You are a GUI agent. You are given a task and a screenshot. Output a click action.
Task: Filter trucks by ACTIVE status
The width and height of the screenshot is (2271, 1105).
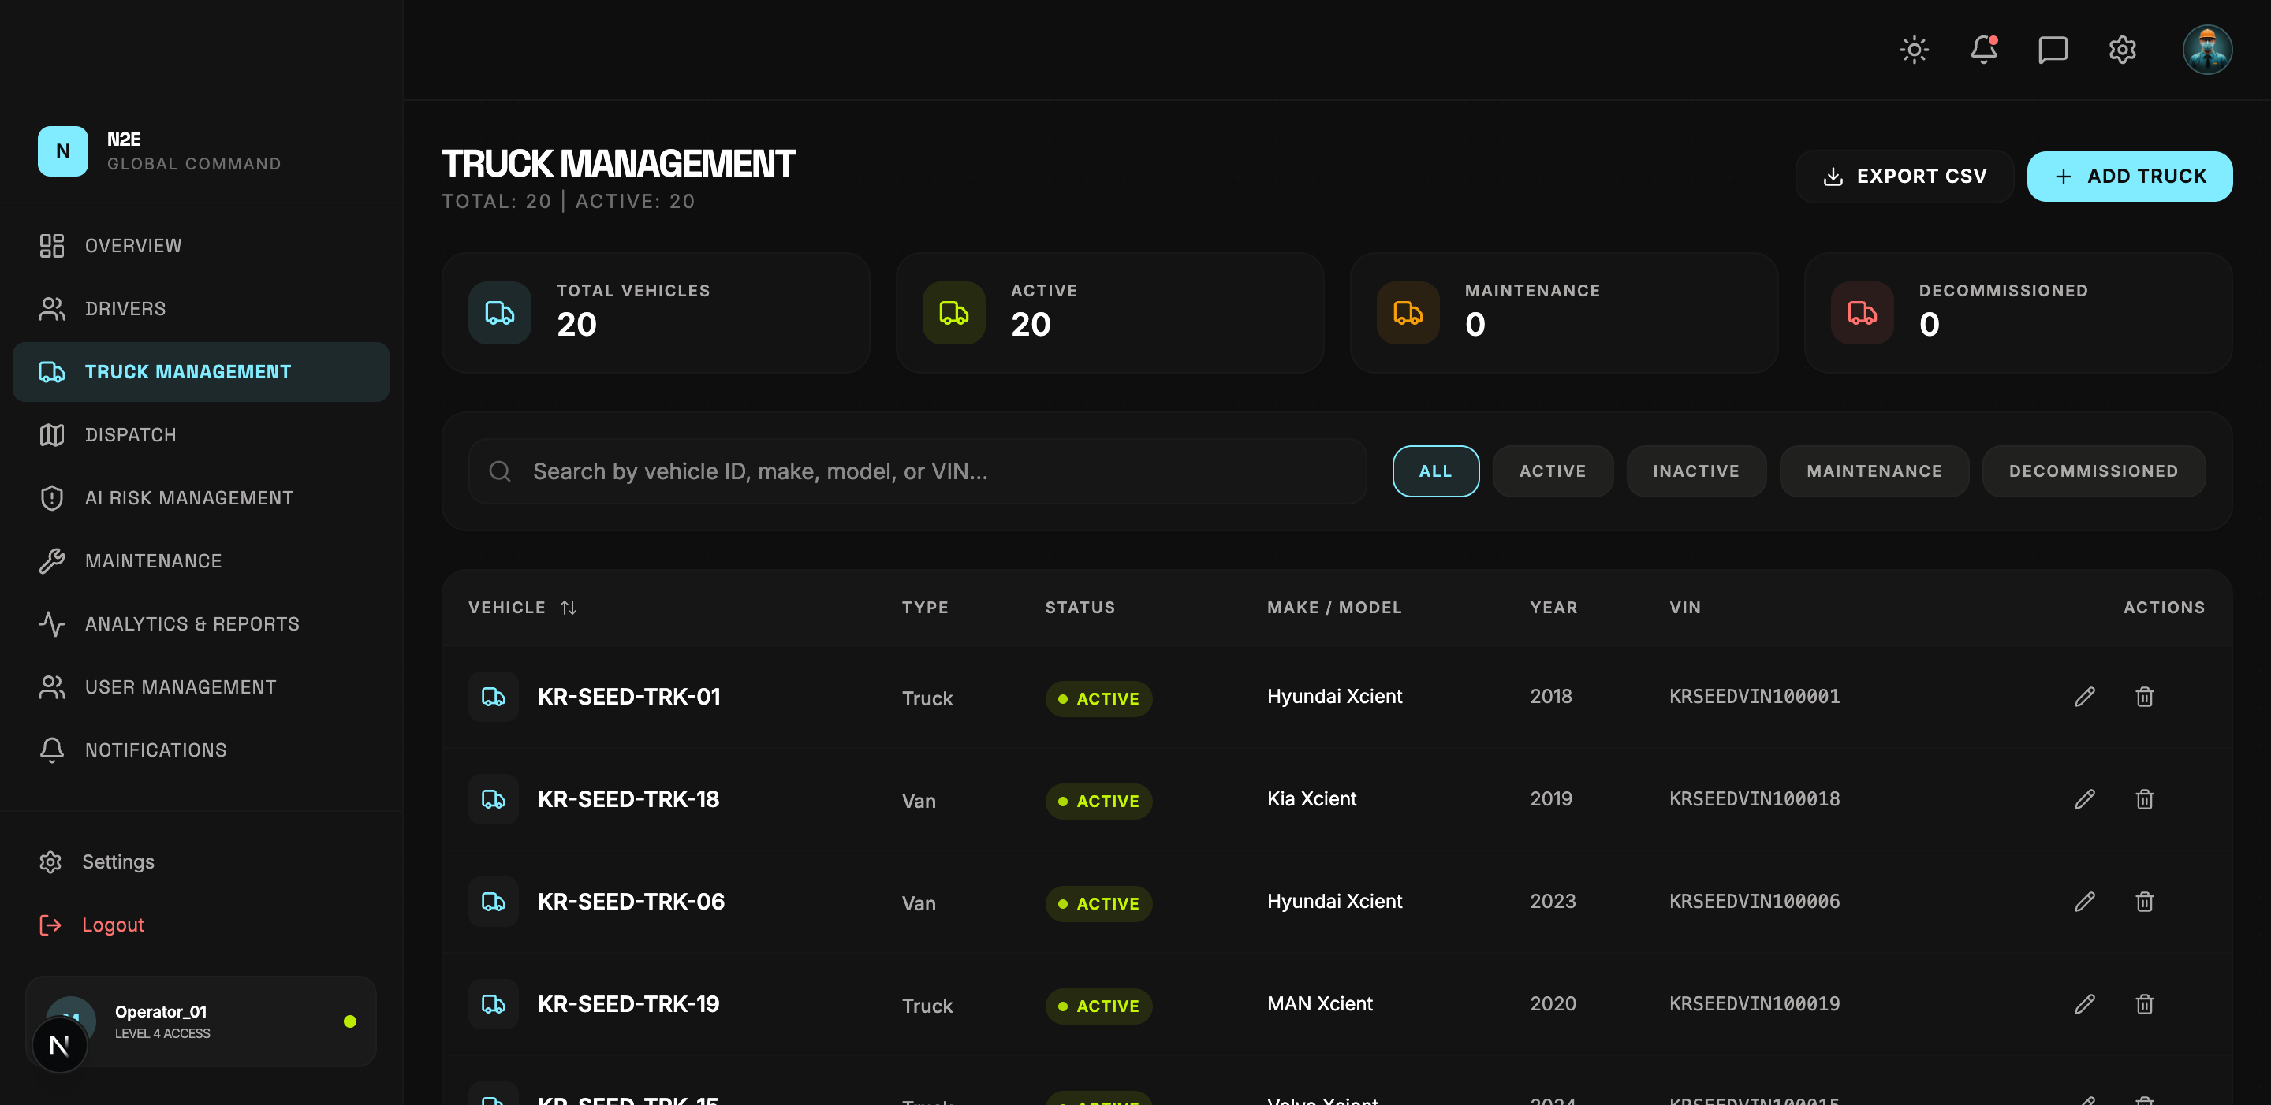coord(1553,471)
